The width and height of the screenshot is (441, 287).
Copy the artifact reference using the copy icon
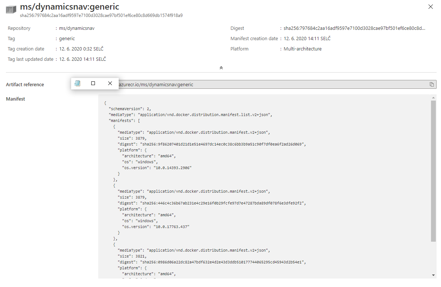click(431, 84)
